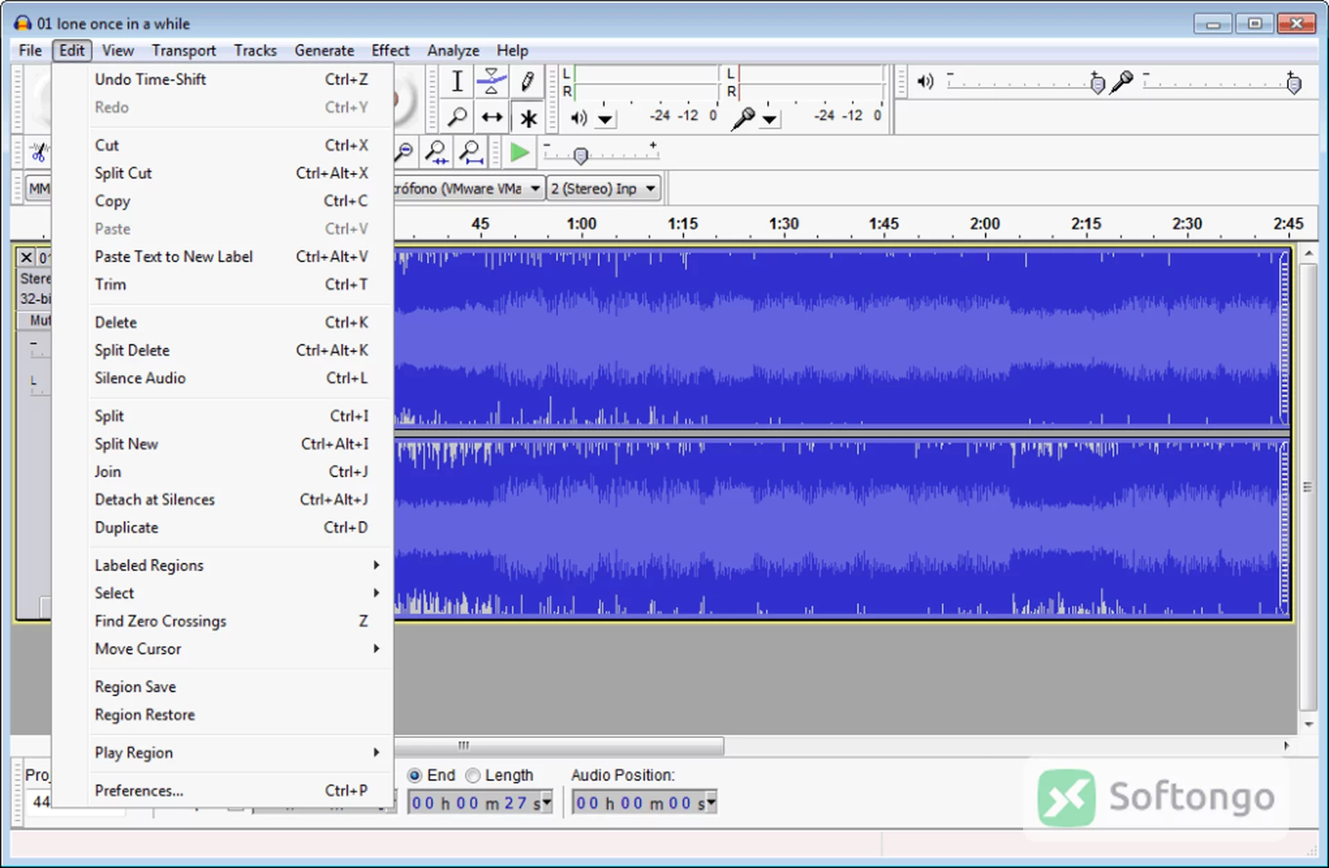This screenshot has width=1329, height=868.
Task: Click the mixer toolbar microphone icon
Action: click(1121, 82)
